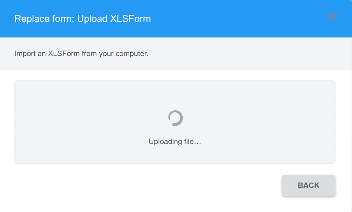Viewport: 352px width, 212px height.
Task: Click below the BACK button
Action: pos(308,205)
